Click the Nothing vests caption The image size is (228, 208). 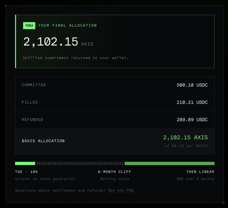pos(115,179)
